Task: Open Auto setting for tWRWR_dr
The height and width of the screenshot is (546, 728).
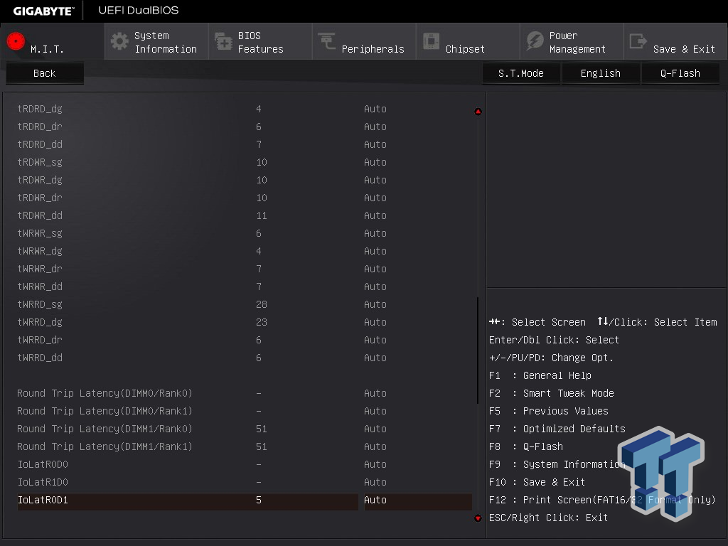Action: tap(375, 269)
